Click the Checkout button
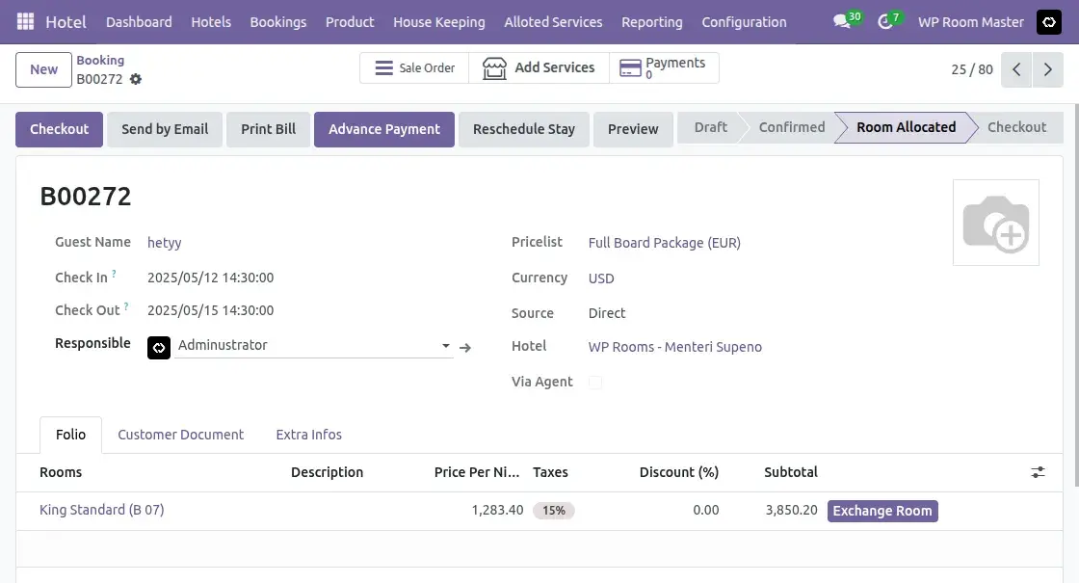Screen dimensions: 1079x583 point(59,129)
